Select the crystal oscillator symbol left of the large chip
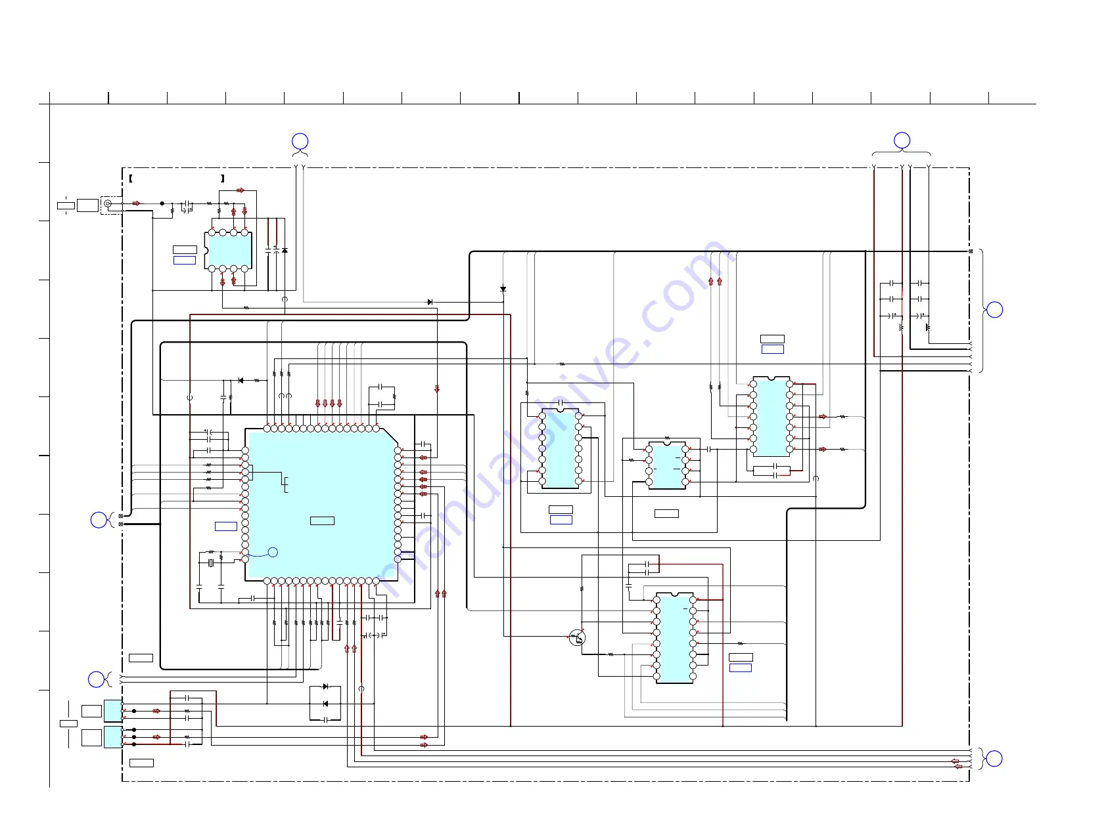This screenshot has width=1104, height=829. (211, 563)
